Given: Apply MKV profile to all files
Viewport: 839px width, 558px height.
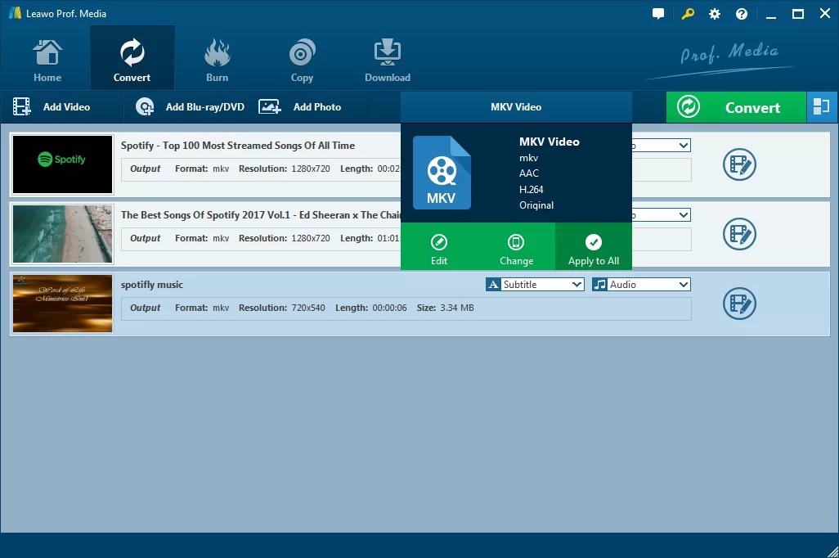Looking at the screenshot, I should (x=594, y=247).
